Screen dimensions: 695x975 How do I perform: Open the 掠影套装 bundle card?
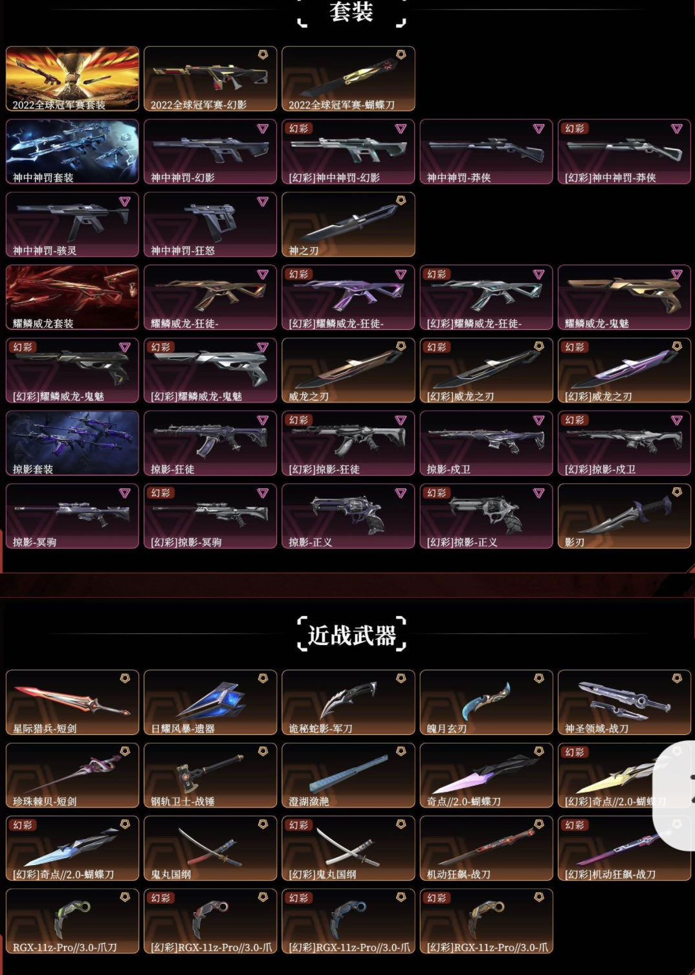coord(72,443)
